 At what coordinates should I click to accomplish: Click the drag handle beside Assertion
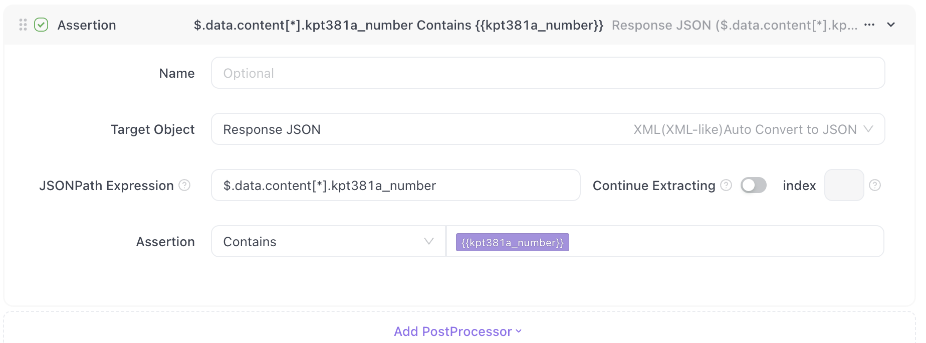[x=23, y=25]
